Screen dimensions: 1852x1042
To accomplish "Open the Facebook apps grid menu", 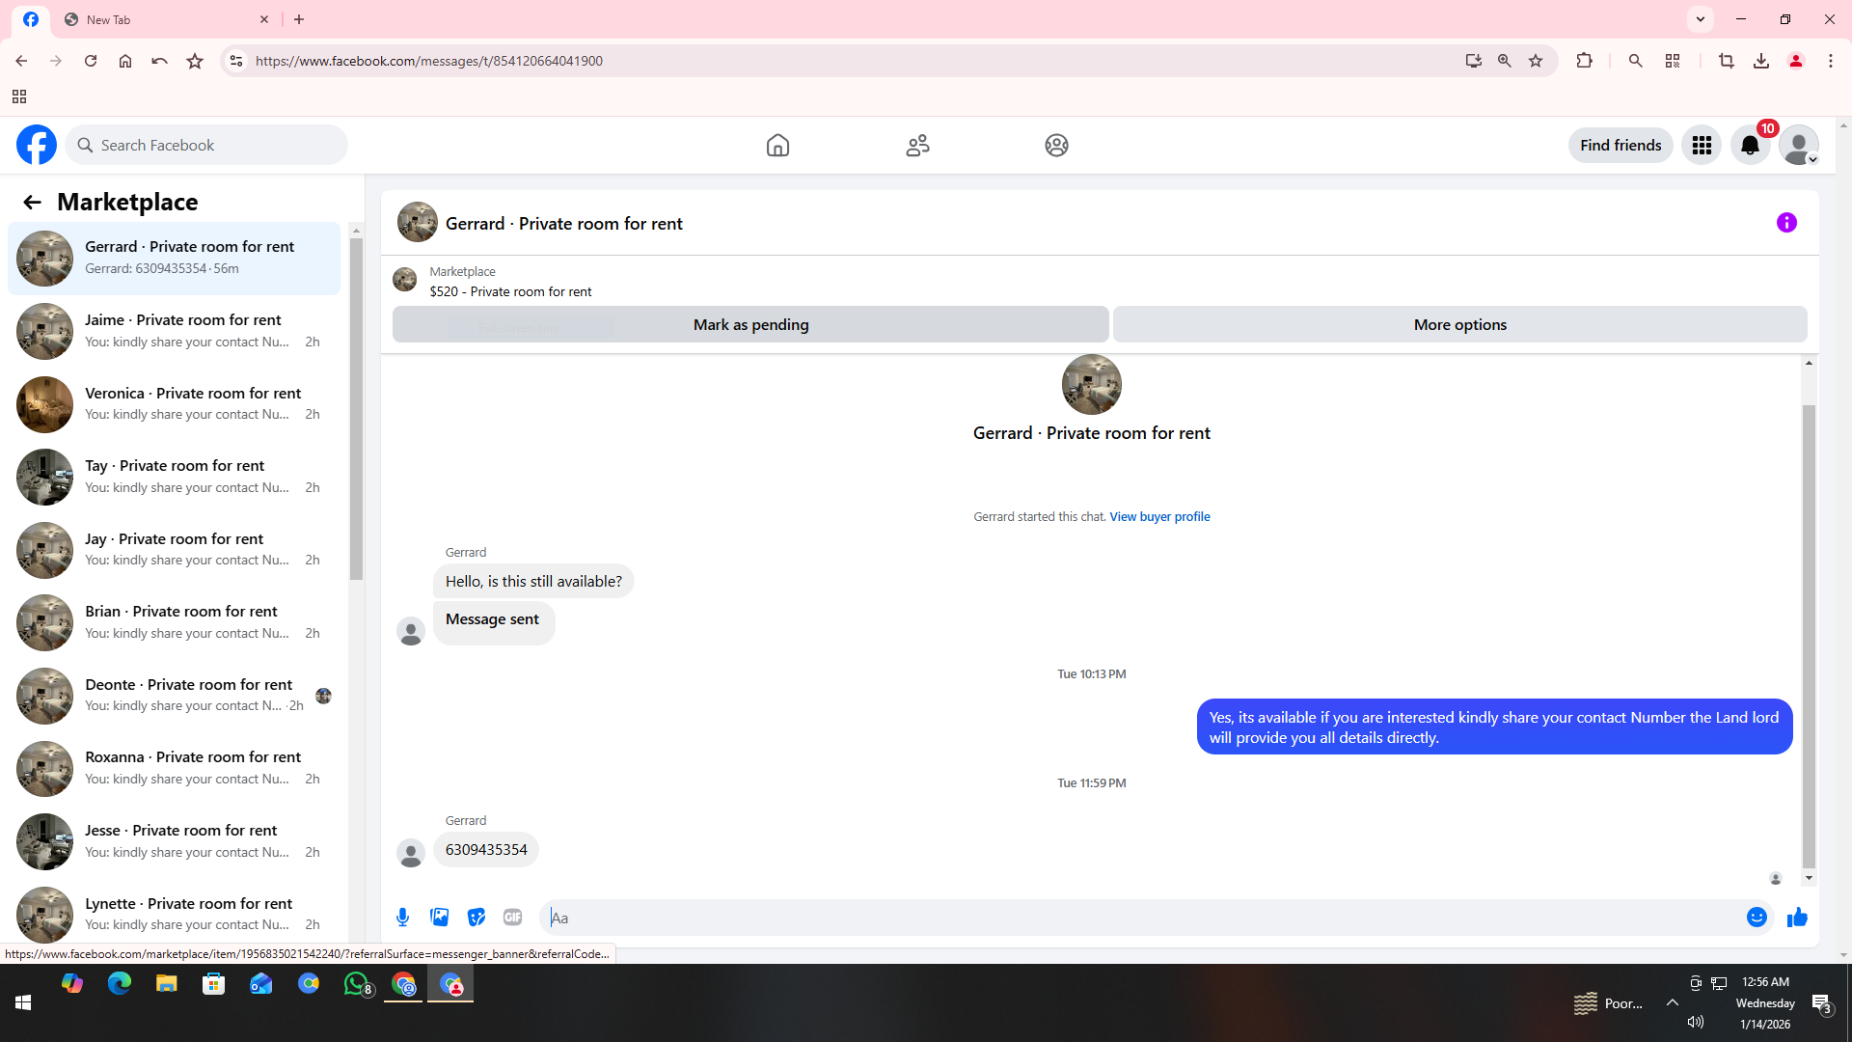I will (1702, 146).
